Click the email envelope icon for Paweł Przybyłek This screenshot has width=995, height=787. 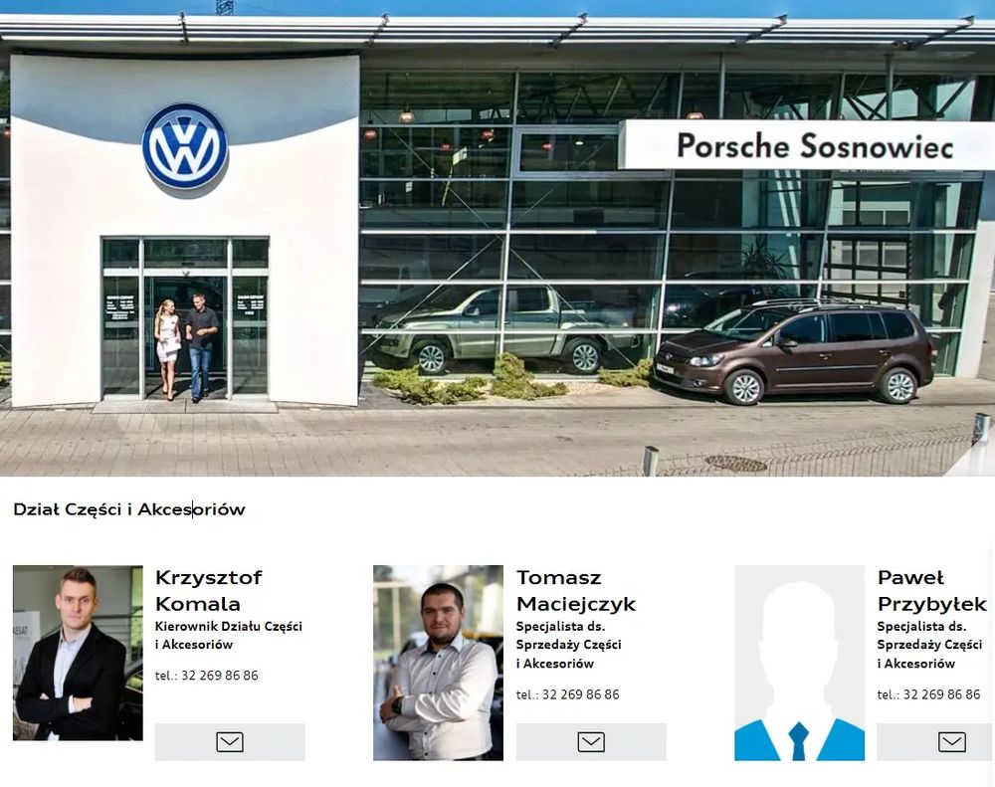pos(952,741)
